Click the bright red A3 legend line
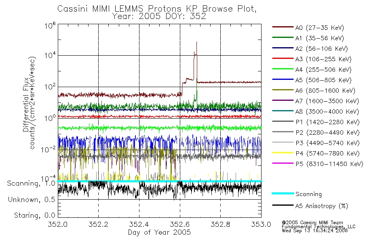The image size is (384, 242). tap(283, 58)
